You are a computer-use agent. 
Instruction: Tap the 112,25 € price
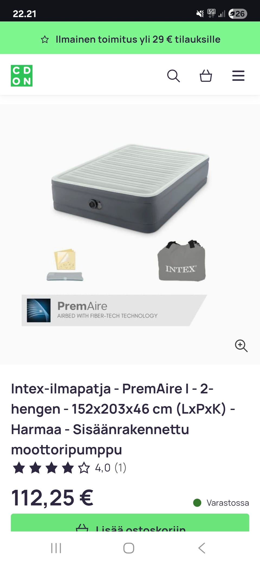[x=52, y=498]
